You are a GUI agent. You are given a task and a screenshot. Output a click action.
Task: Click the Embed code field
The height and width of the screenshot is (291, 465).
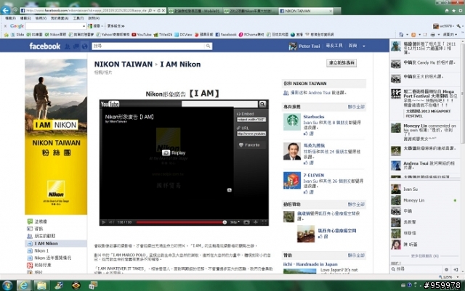(x=251, y=120)
